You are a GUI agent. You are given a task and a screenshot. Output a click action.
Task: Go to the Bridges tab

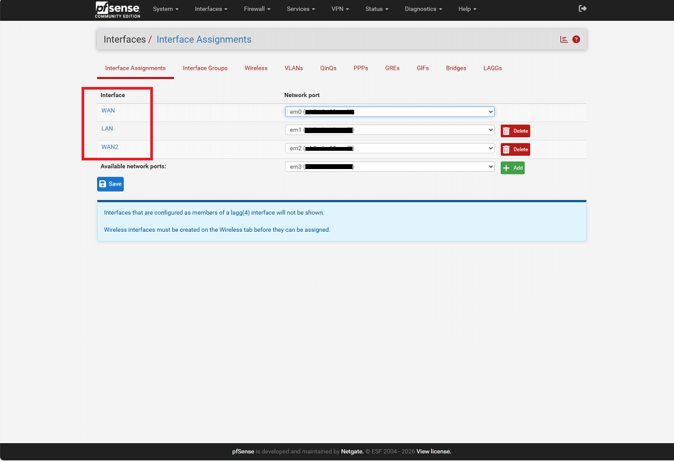pos(456,68)
